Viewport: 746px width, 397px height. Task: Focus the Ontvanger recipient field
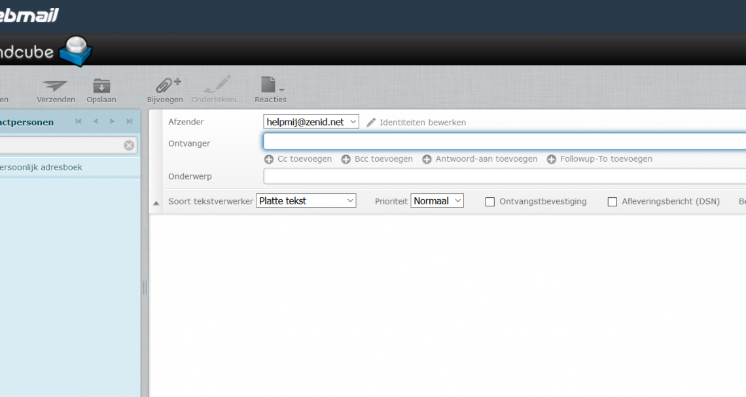coord(505,142)
